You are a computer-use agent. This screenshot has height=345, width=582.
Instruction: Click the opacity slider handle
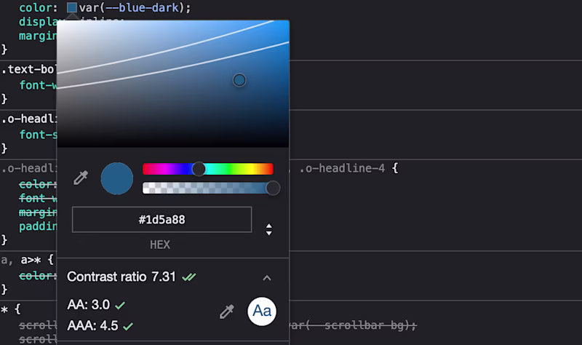pos(273,188)
